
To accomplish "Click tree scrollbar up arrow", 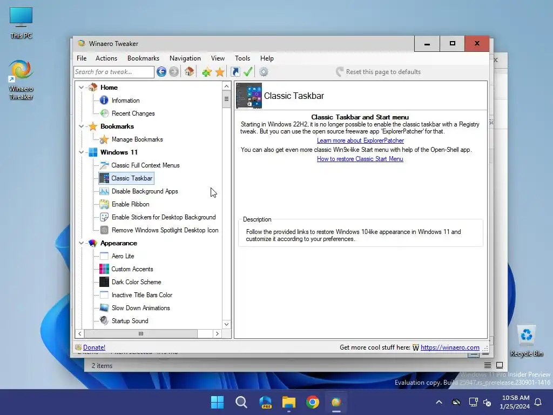I will pyautogui.click(x=226, y=86).
